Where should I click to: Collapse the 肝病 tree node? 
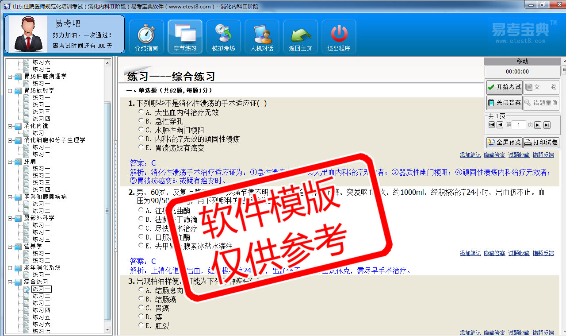coord(10,161)
